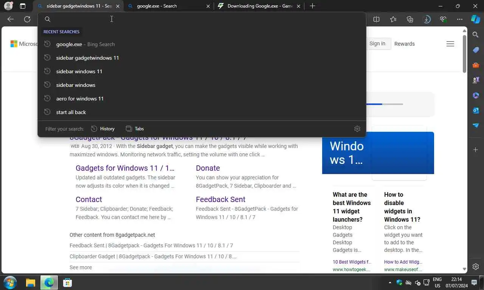Viewport: 484px width, 290px height.
Task: Open the Feedback Sent link
Action: (x=220, y=199)
